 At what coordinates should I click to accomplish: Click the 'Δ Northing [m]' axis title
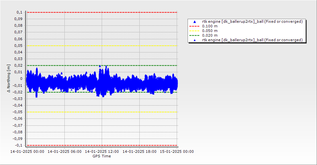(9, 79)
